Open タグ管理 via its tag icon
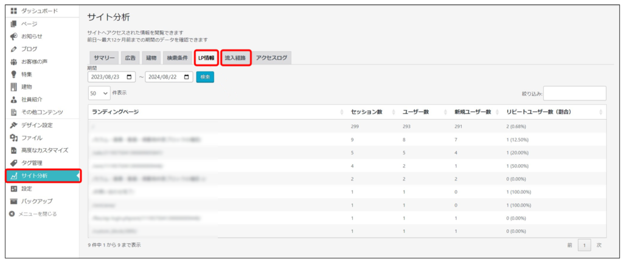This screenshot has width=623, height=262. (13, 163)
